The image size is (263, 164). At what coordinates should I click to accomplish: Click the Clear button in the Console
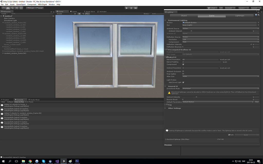(3, 102)
